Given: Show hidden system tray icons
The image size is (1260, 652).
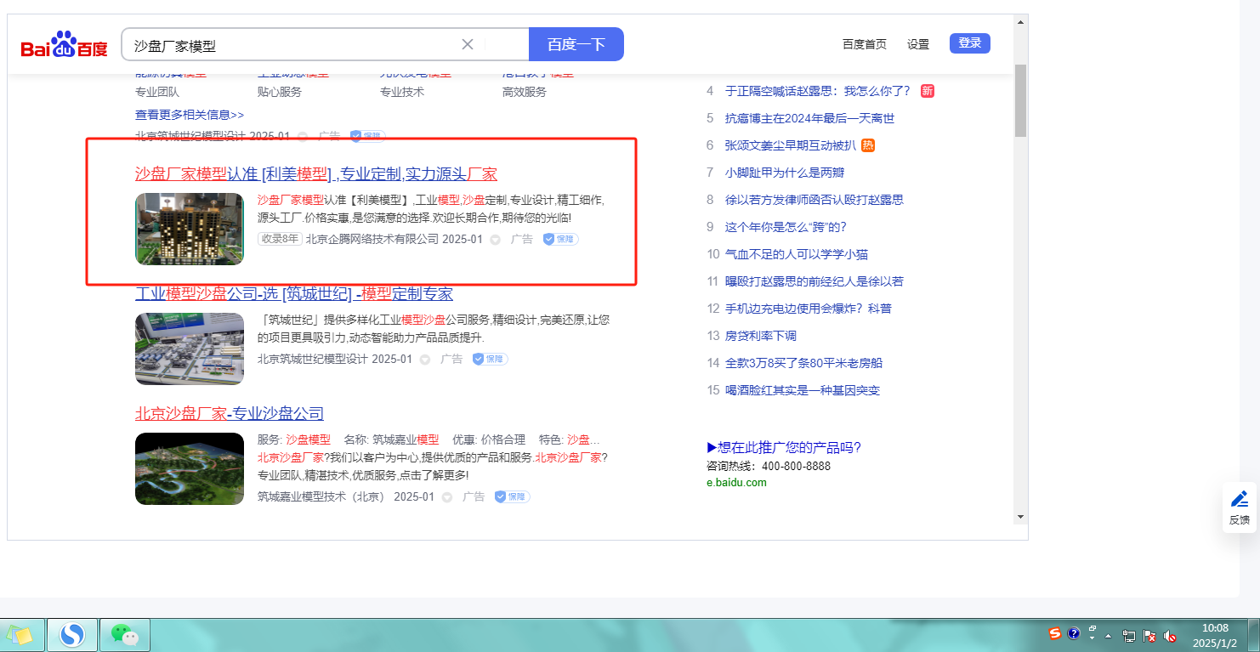Looking at the screenshot, I should [1108, 635].
